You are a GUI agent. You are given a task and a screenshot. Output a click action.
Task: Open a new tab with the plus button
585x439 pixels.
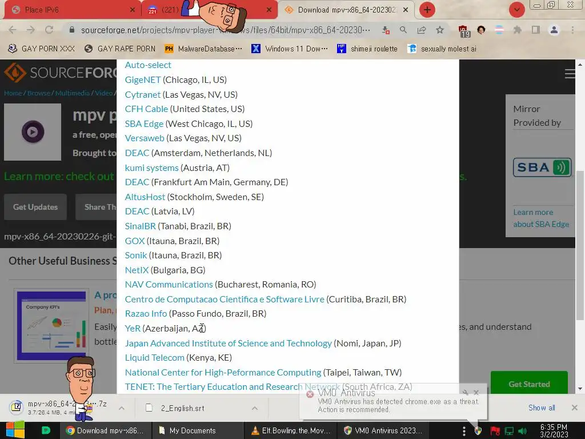(x=427, y=10)
